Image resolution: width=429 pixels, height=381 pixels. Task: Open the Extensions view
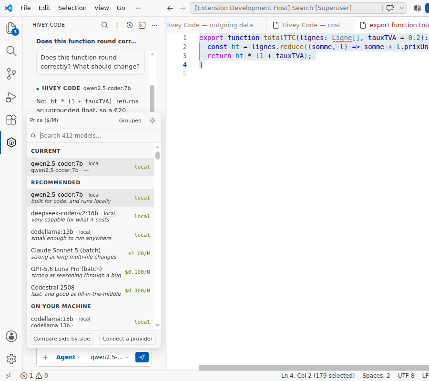coord(11,120)
